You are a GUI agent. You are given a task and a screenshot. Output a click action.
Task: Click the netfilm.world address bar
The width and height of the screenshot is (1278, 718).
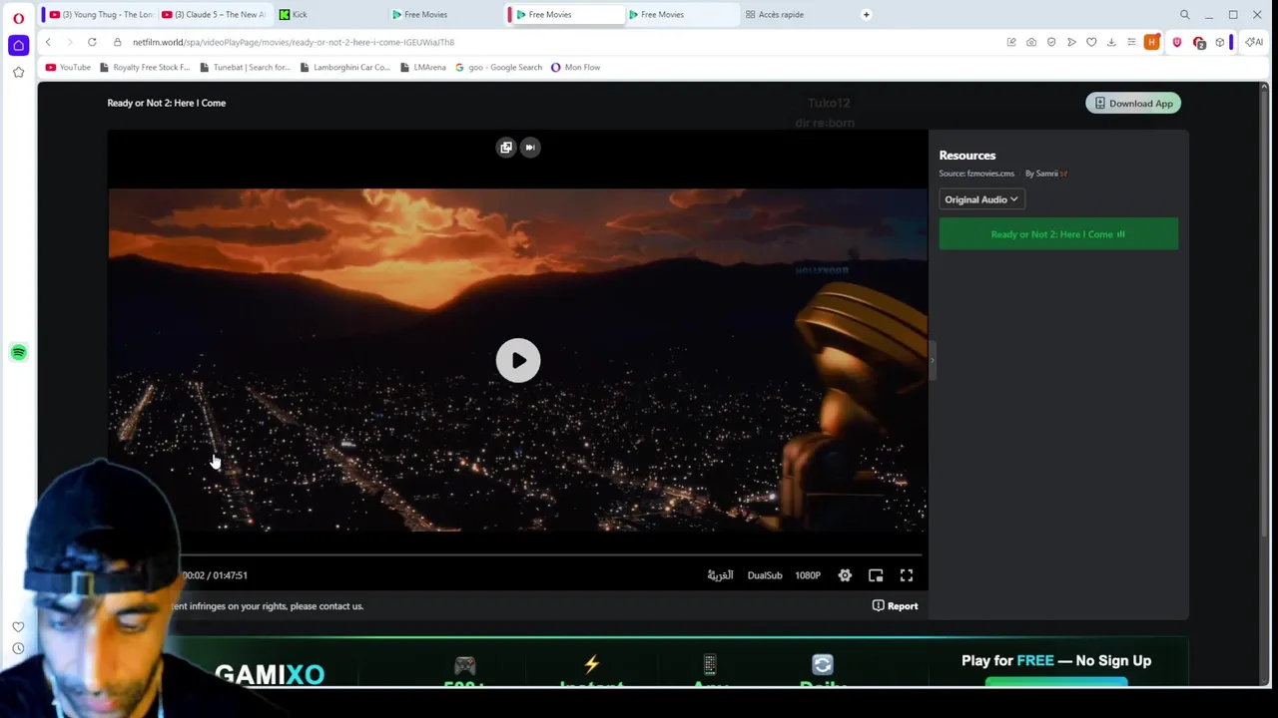(293, 43)
